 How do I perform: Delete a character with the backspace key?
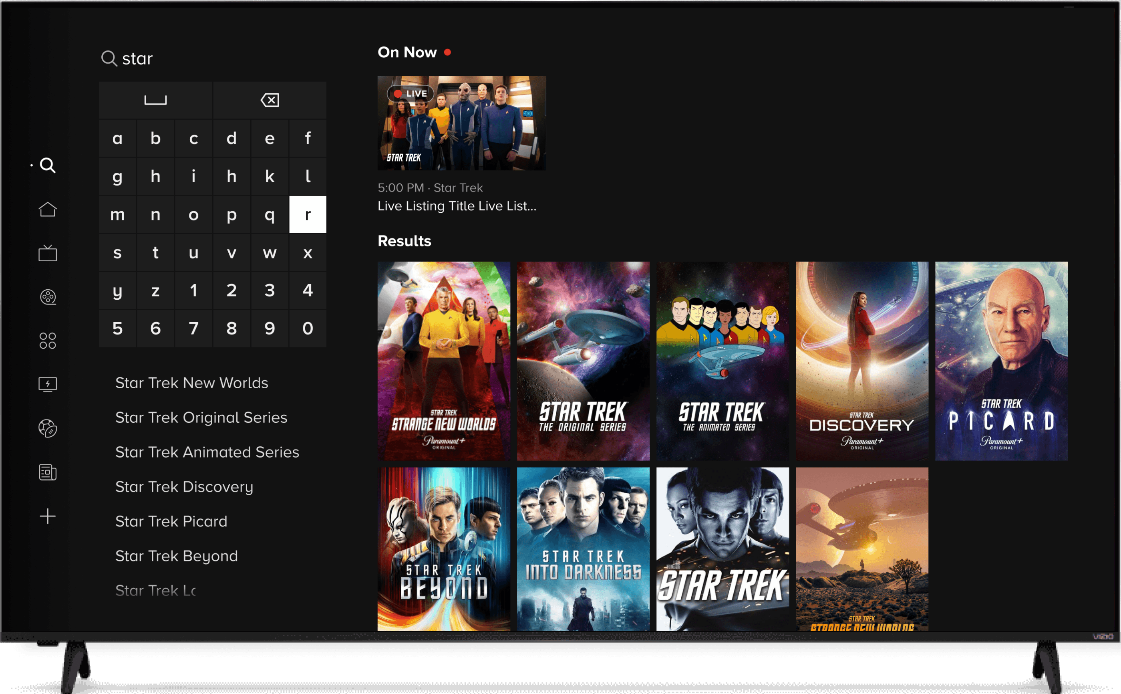270,100
